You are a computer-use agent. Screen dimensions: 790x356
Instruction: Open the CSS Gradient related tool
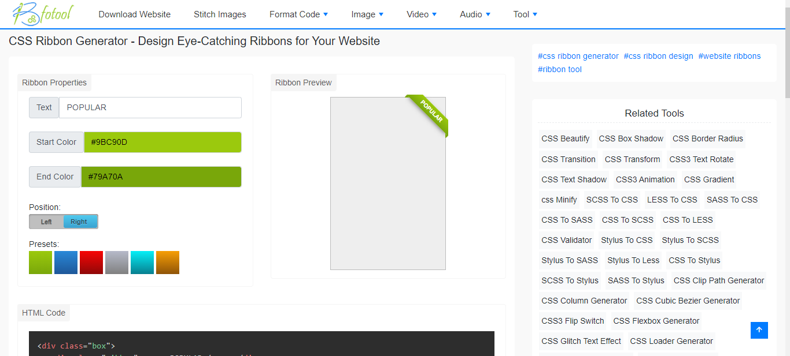[708, 179]
